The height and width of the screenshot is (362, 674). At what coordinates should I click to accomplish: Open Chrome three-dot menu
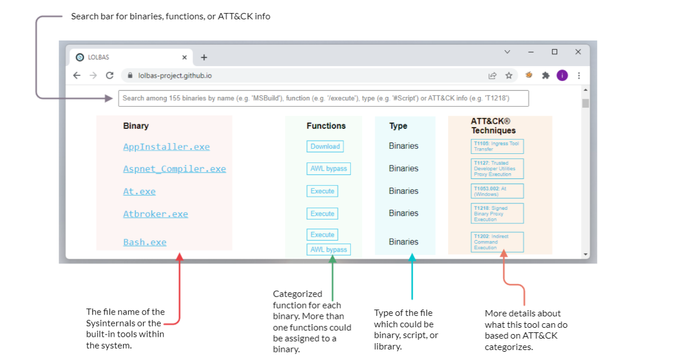(x=579, y=75)
